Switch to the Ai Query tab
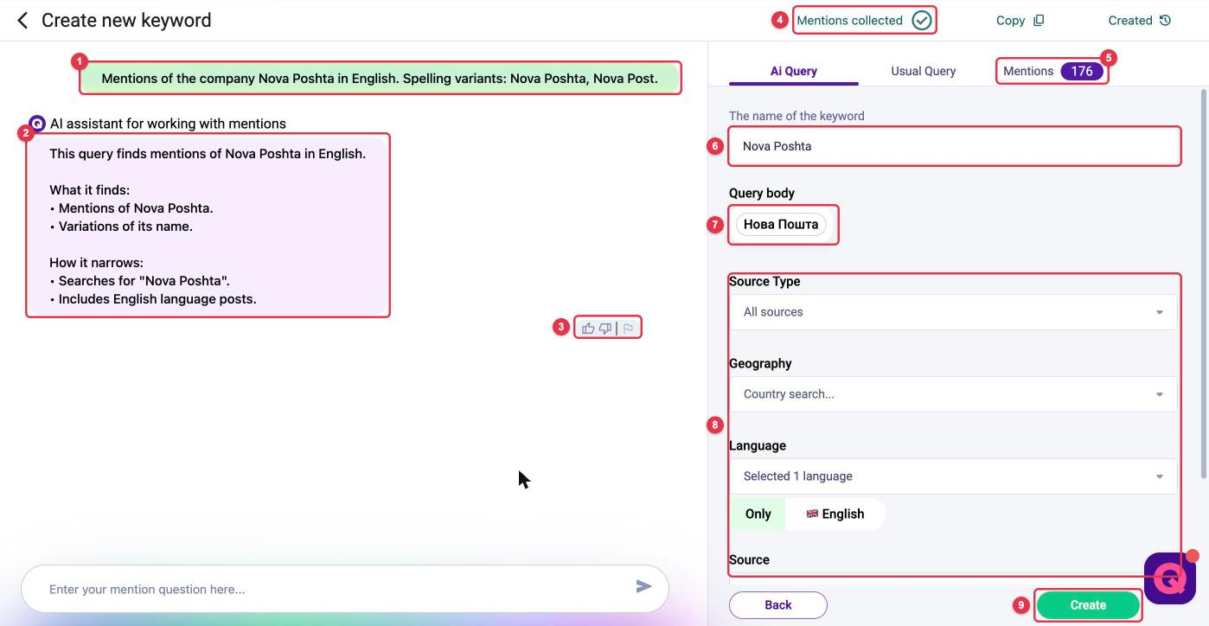 pos(794,71)
